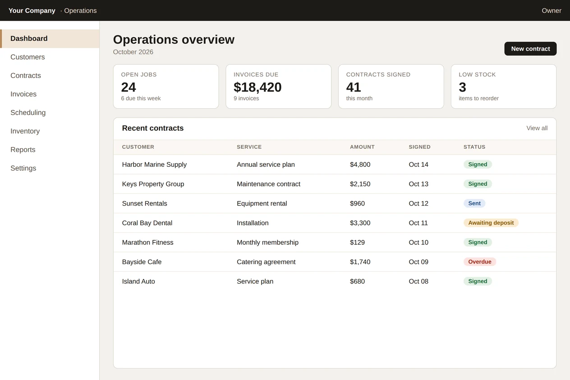The height and width of the screenshot is (380, 570).
Task: Click the $1,740 amount
Action: coord(360,261)
